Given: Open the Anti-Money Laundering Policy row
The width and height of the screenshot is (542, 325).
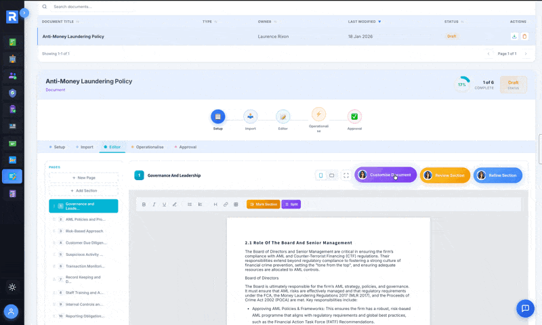Looking at the screenshot, I should point(286,37).
